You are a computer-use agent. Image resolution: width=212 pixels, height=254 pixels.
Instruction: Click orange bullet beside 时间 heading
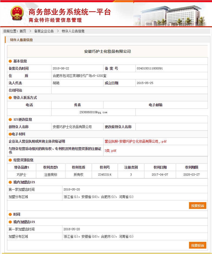point(10,215)
